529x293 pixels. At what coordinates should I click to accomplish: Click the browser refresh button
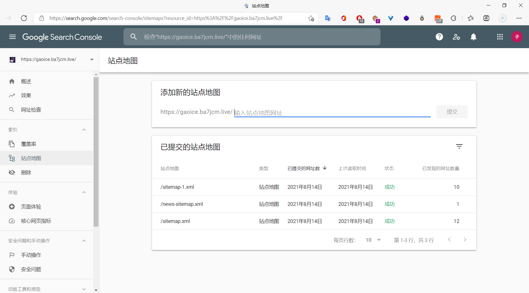click(24, 18)
